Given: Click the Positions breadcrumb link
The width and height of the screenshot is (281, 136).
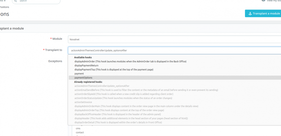Looking at the screenshot, I should 4,7.
